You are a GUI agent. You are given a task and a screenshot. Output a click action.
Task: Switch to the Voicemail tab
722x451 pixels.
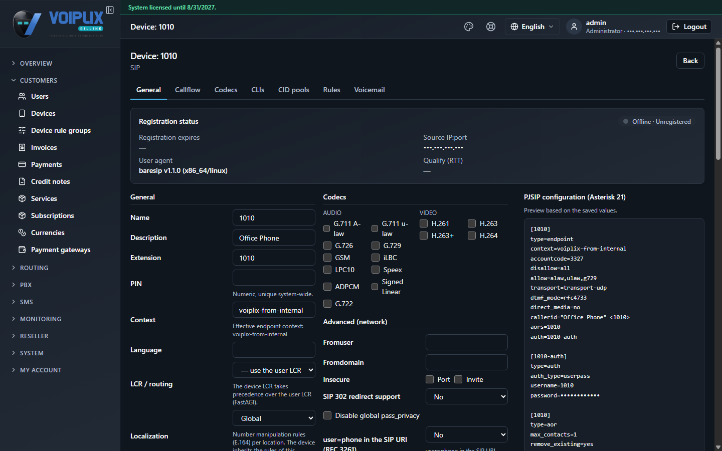(x=370, y=90)
